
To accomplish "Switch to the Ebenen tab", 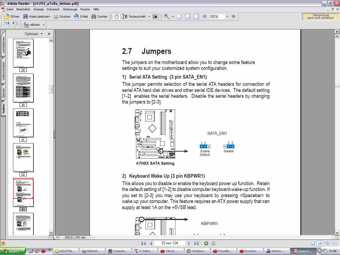I will point(3,93).
